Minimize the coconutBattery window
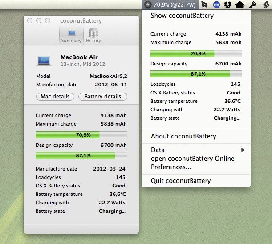The height and width of the screenshot is (244, 272). click(x=39, y=20)
